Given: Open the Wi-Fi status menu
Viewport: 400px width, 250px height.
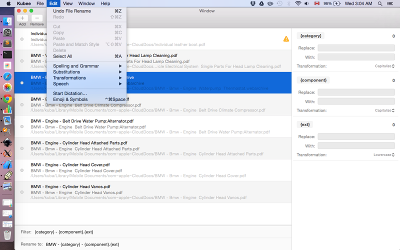Looking at the screenshot, I should pyautogui.click(x=297, y=3).
